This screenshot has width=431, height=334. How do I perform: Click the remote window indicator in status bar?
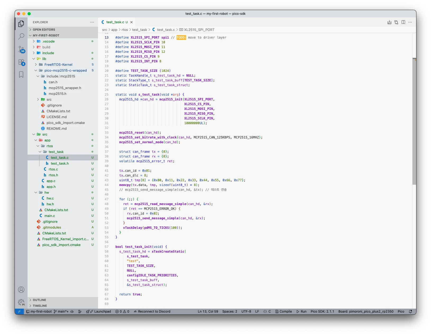(x=19, y=312)
